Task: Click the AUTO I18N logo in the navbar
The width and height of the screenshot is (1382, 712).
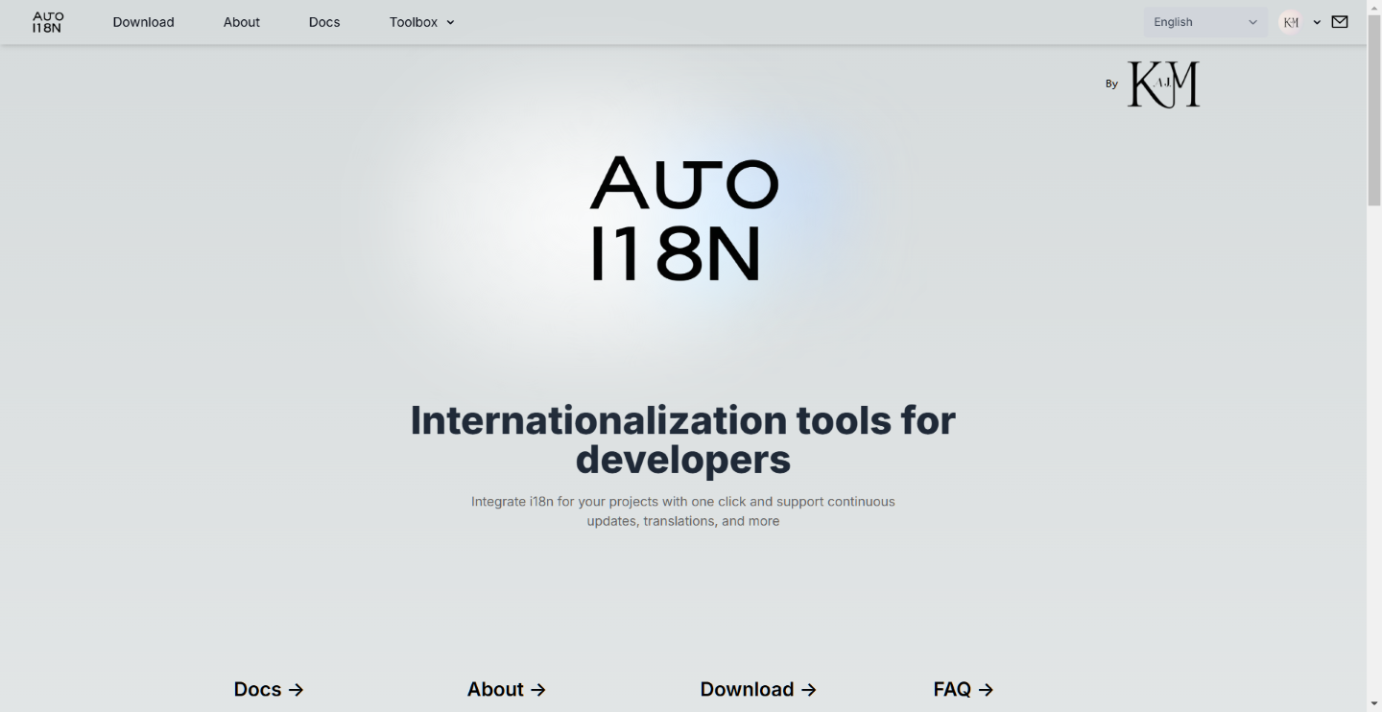Action: 46,21
